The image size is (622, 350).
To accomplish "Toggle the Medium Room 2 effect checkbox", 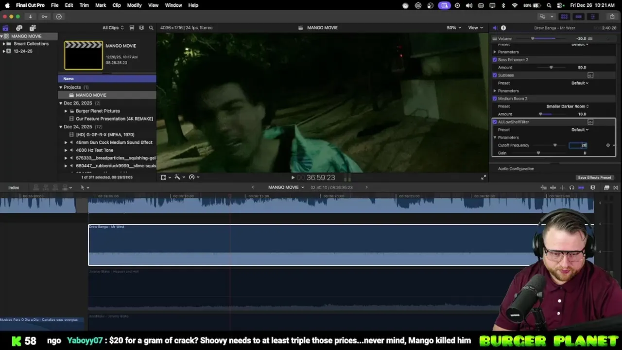I will point(495,99).
